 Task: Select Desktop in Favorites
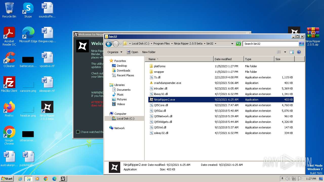click(x=122, y=66)
